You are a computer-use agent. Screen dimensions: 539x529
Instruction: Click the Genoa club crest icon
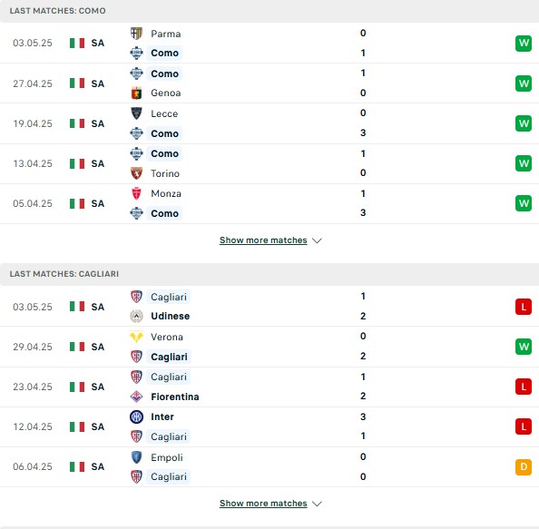click(136, 93)
